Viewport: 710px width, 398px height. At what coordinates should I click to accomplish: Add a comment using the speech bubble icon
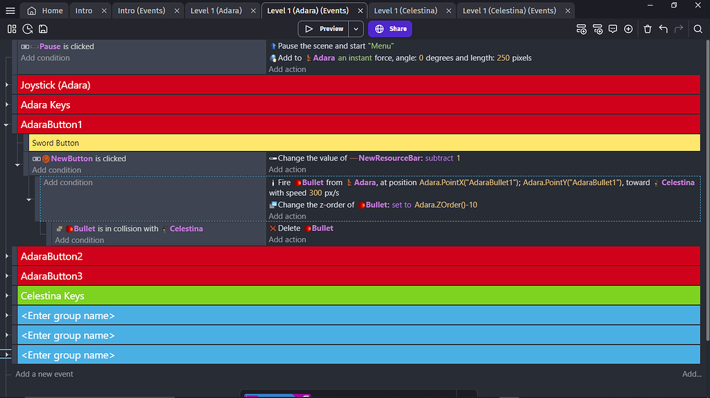[613, 29]
